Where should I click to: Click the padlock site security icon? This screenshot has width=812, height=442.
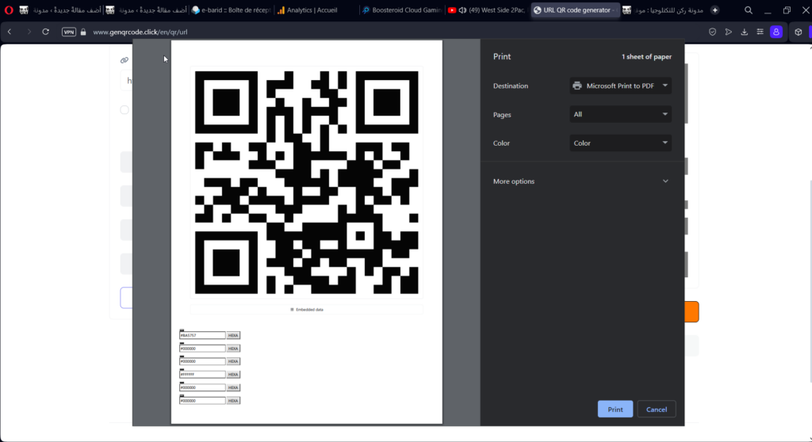[83, 32]
